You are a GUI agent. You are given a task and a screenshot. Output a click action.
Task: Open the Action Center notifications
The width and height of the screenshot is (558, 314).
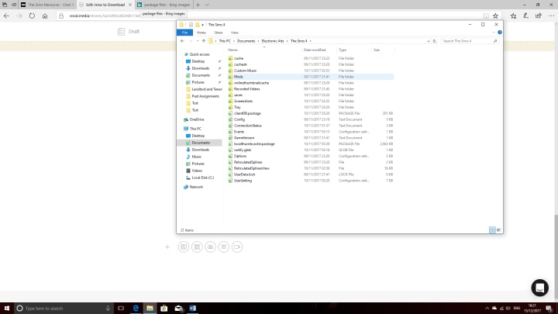coord(549,309)
